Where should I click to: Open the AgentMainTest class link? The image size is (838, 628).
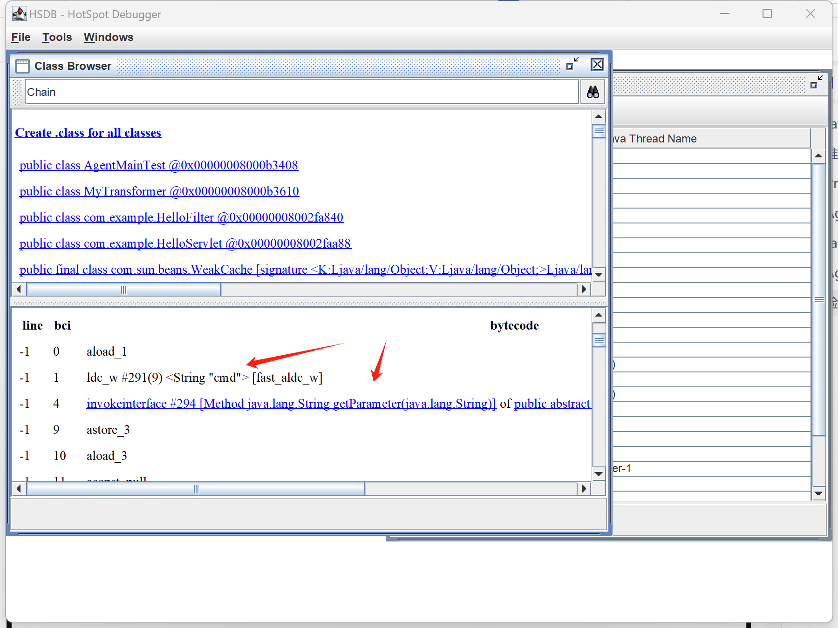pos(158,165)
